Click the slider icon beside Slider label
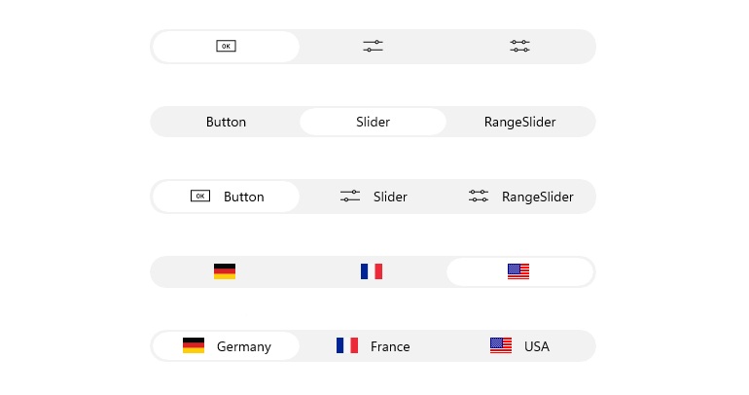This screenshot has width=749, height=395. (x=350, y=196)
